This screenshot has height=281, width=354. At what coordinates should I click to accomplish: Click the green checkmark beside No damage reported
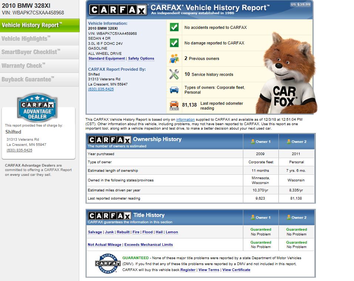pos(174,43)
